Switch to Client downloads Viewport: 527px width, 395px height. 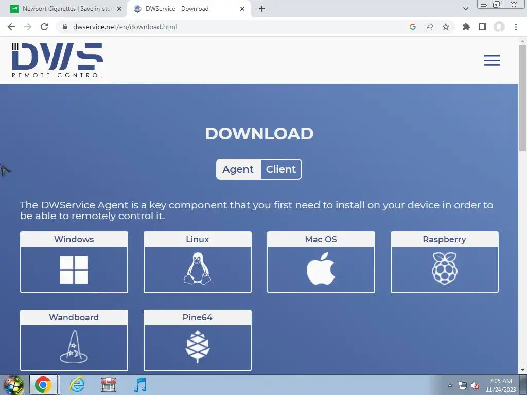[x=281, y=169]
